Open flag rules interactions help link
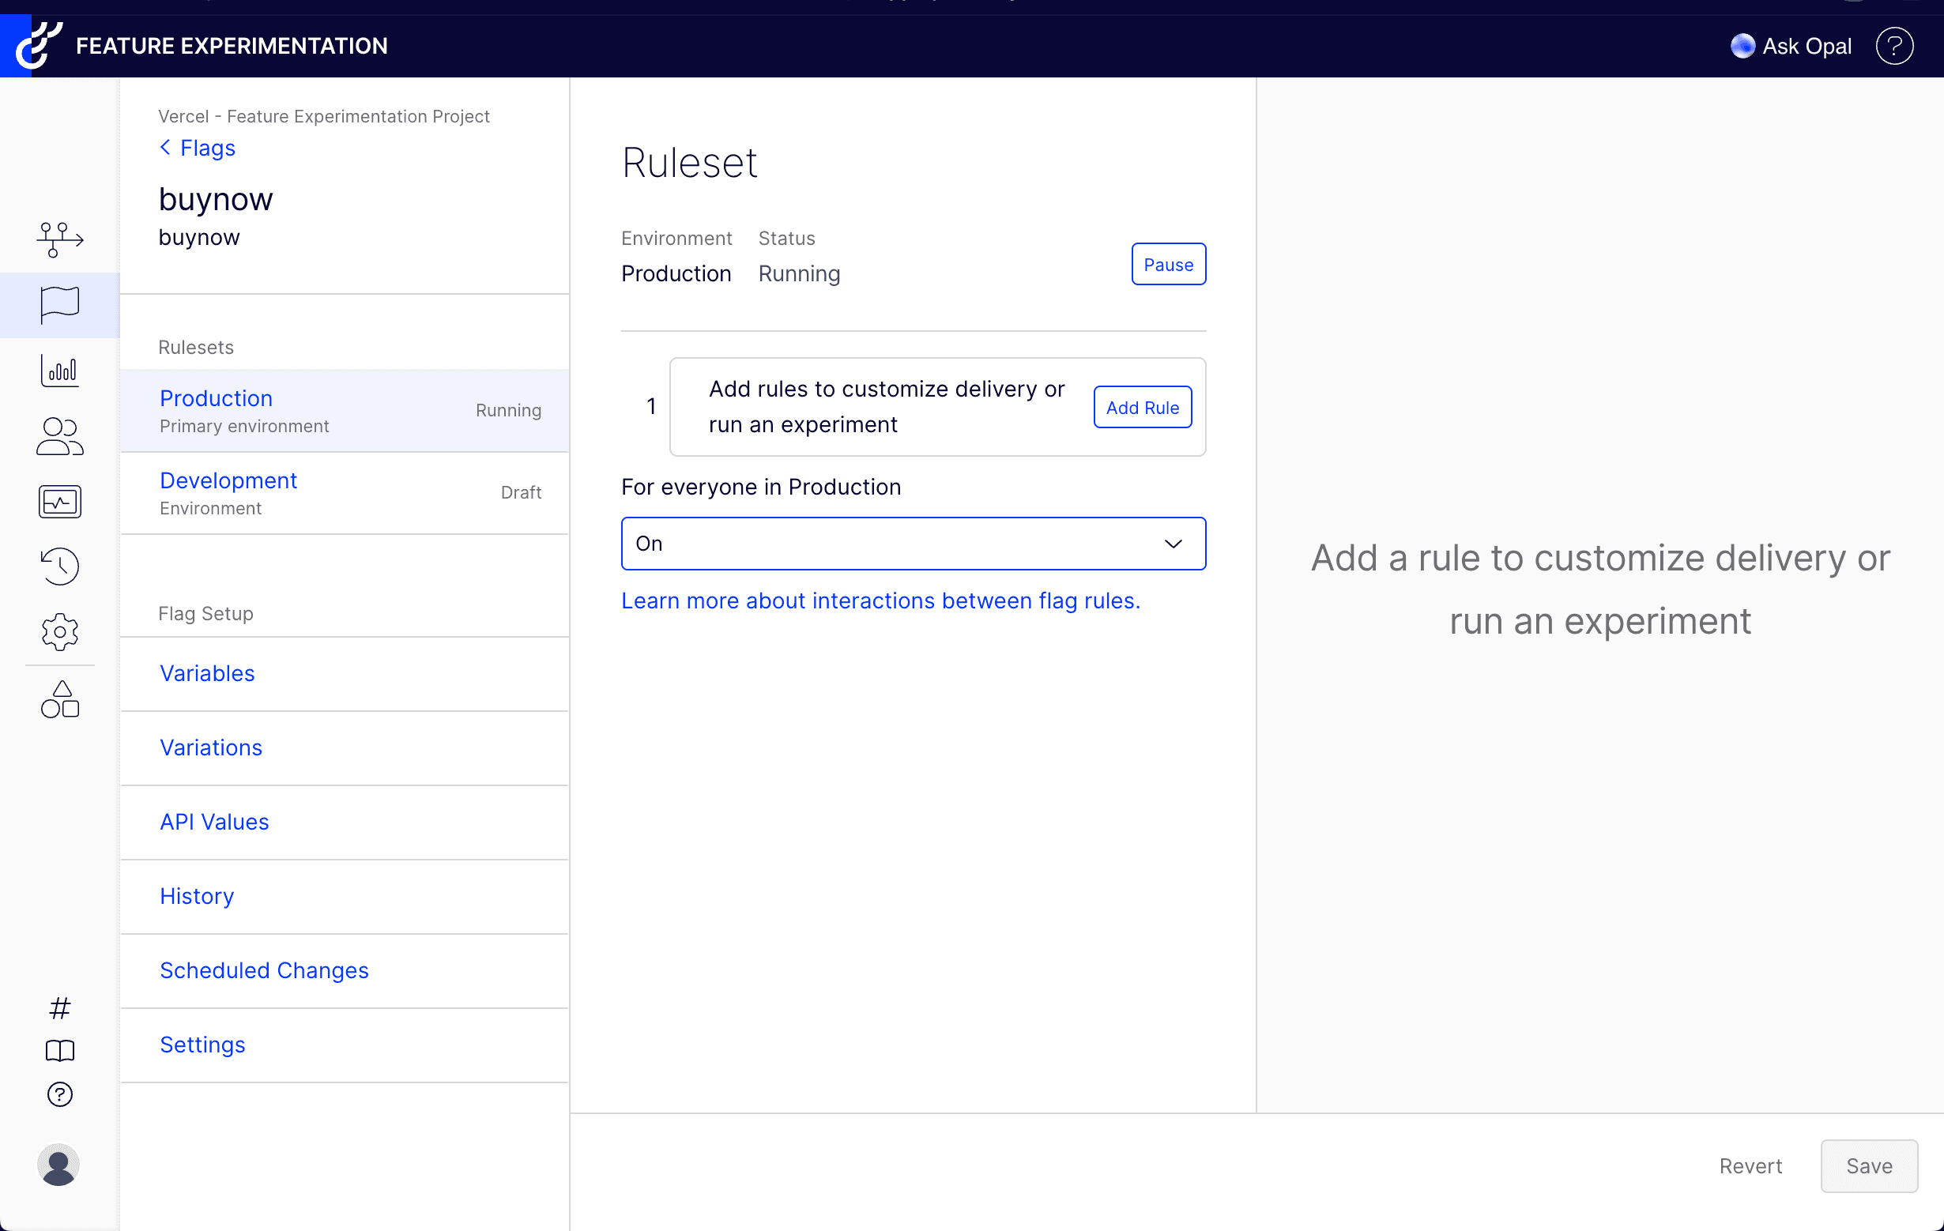 pyautogui.click(x=880, y=601)
